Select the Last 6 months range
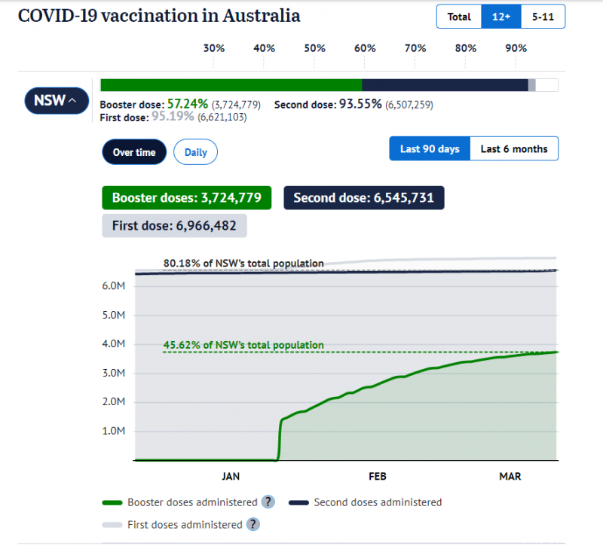This screenshot has height=546, width=603. [x=514, y=148]
